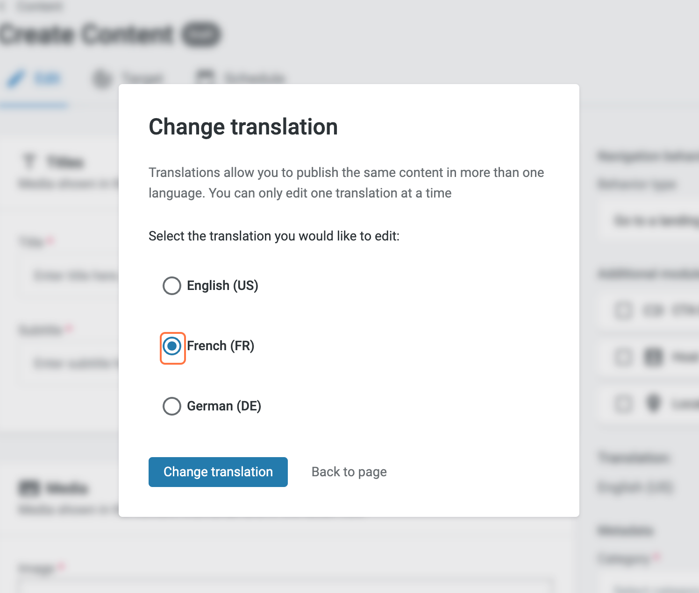699x593 pixels.
Task: Select the English (US) radio button
Action: tap(171, 286)
